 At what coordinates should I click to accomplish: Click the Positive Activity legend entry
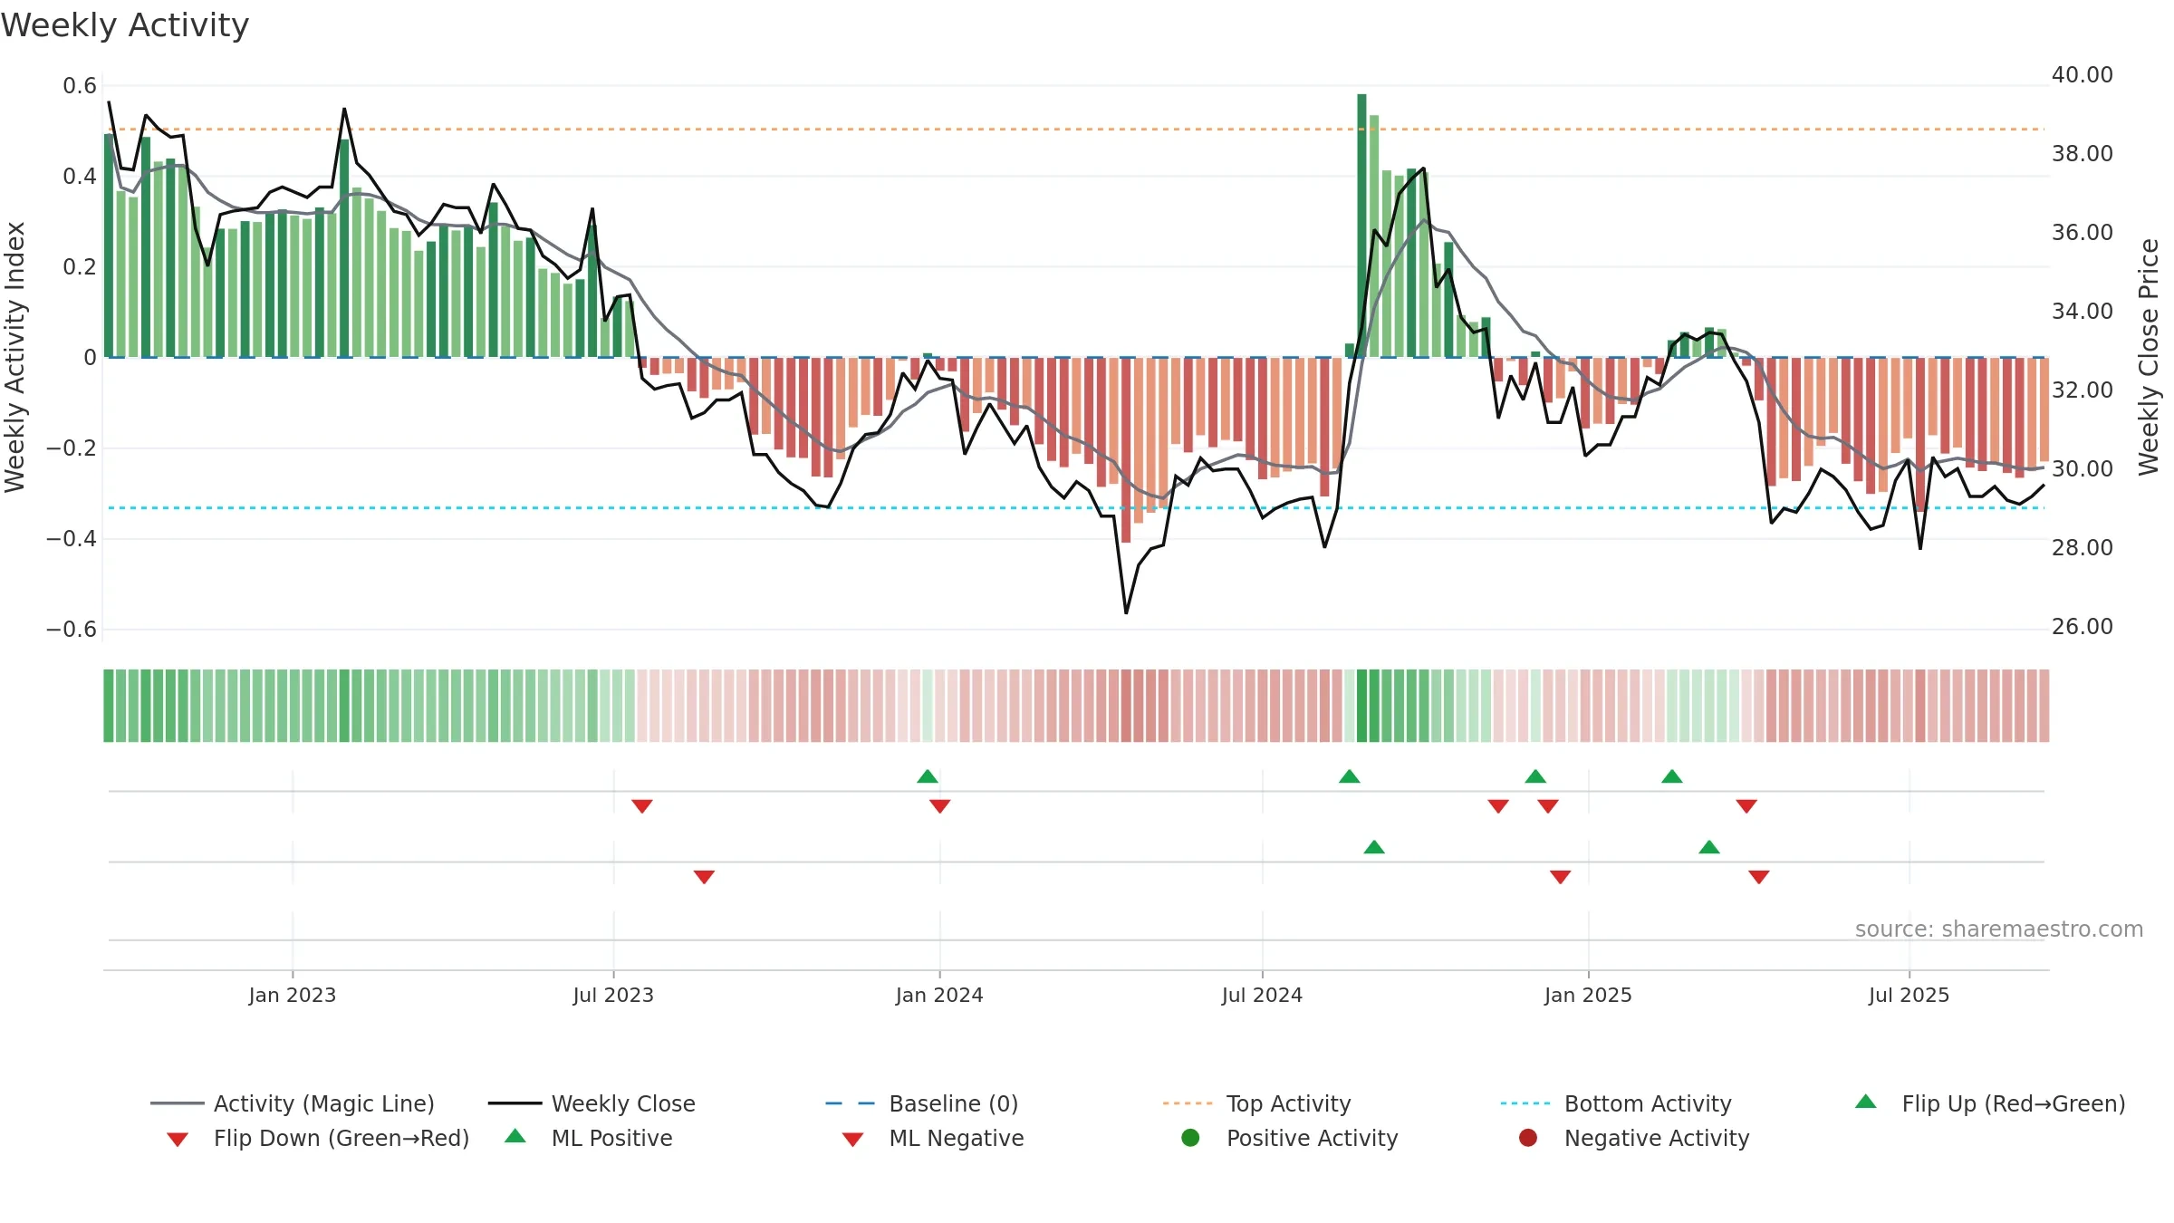(1290, 1138)
